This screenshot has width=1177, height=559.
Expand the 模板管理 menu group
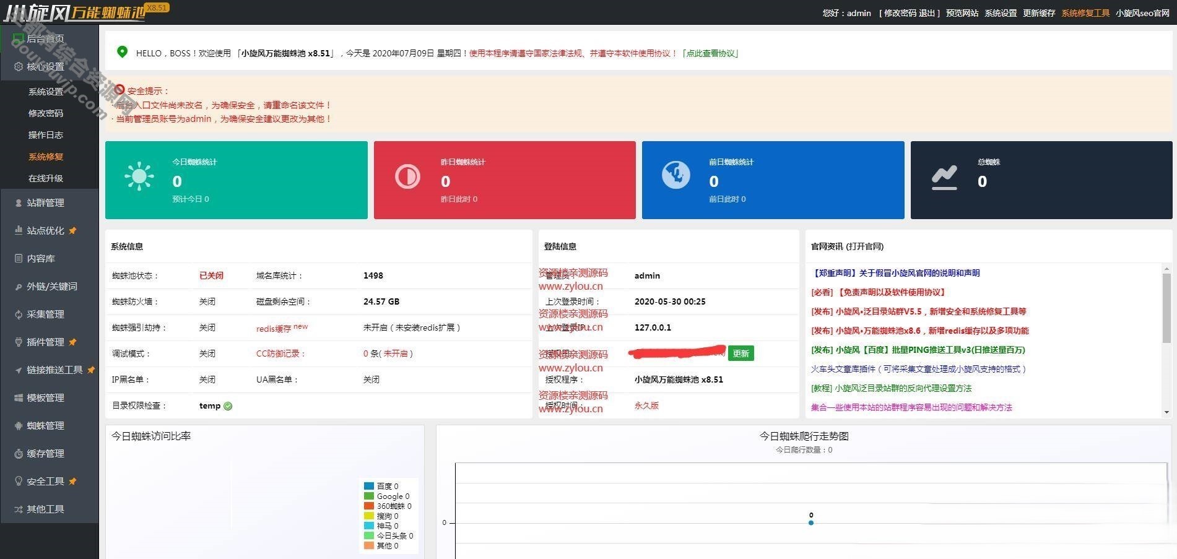[x=50, y=397]
